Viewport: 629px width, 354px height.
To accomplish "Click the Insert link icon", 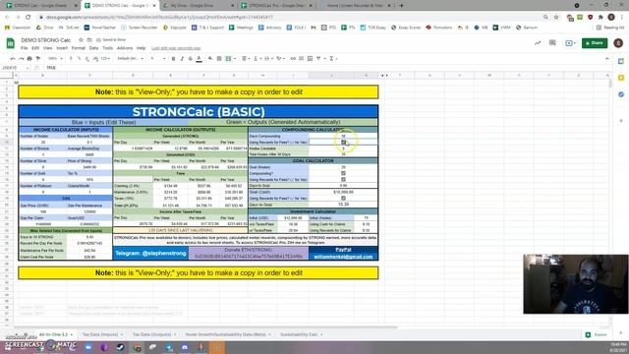I will 293,59.
